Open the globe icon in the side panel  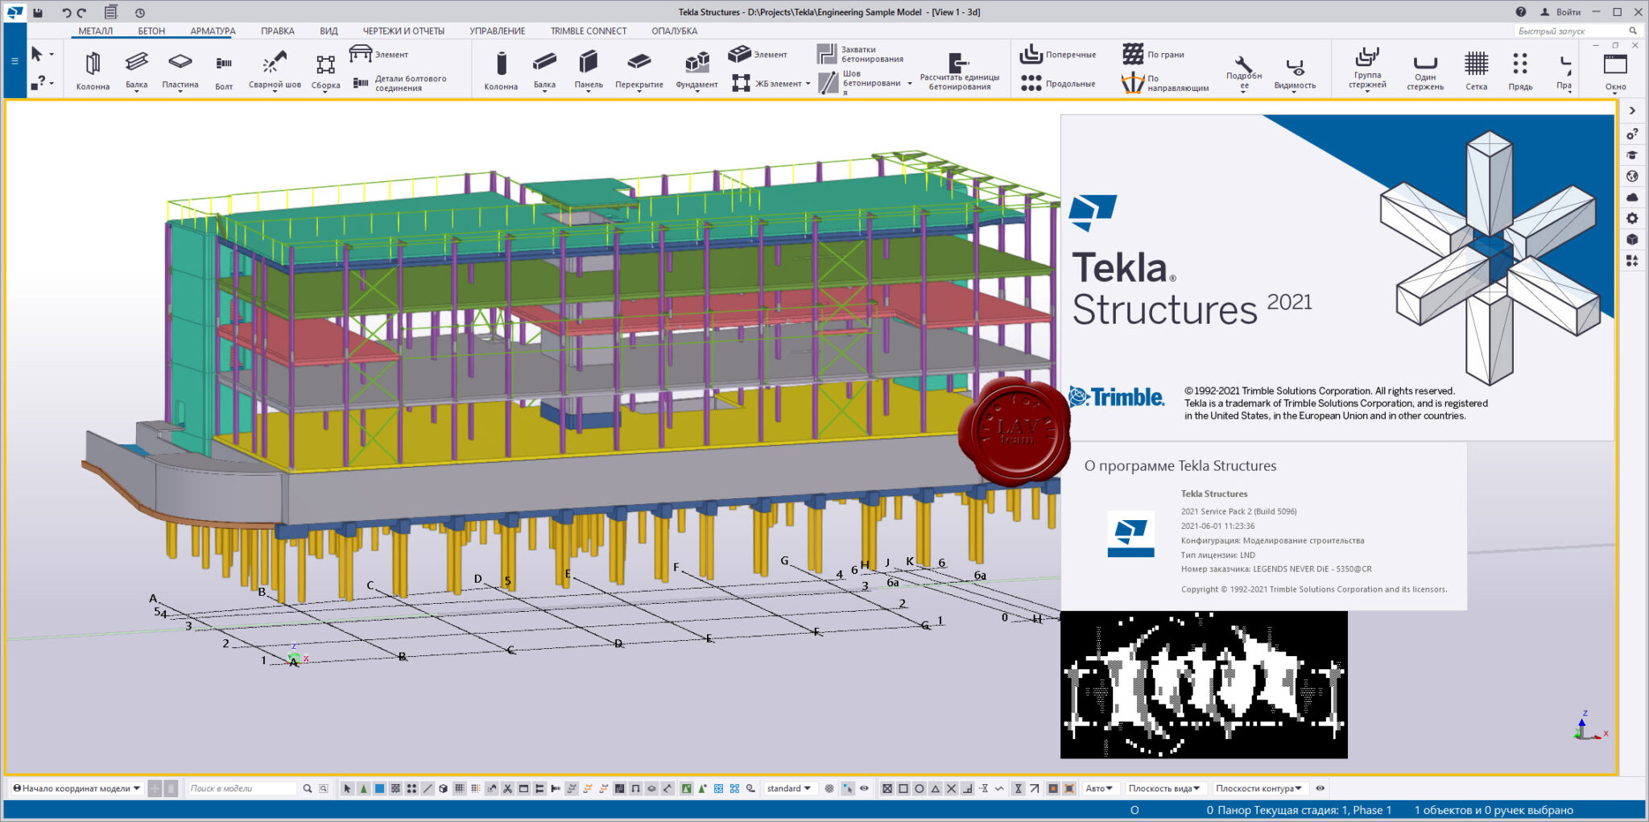(1632, 176)
